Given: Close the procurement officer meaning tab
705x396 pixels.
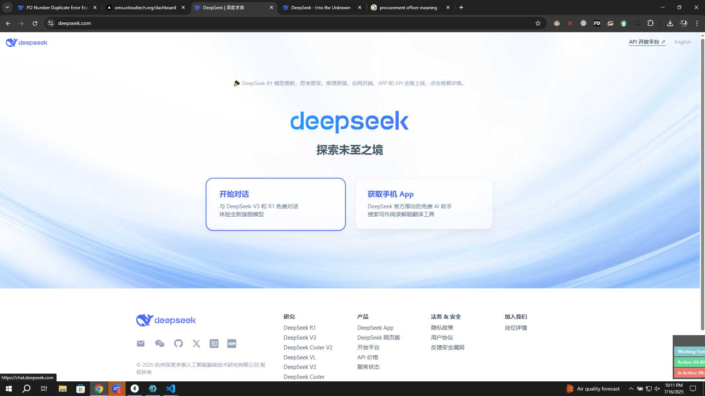Looking at the screenshot, I should click(448, 7).
